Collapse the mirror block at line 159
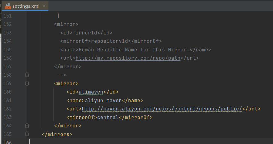This screenshot has width=273, height=144. [27, 84]
